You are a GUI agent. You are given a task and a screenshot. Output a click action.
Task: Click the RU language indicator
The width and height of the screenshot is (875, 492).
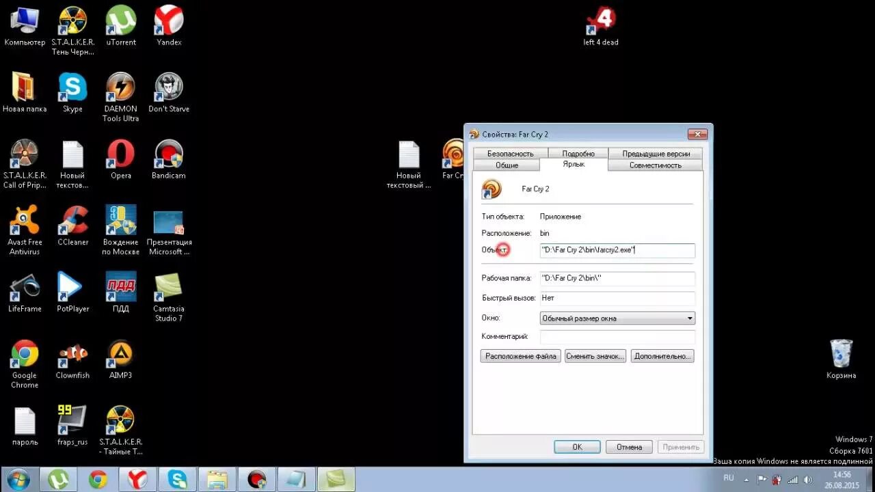729,478
